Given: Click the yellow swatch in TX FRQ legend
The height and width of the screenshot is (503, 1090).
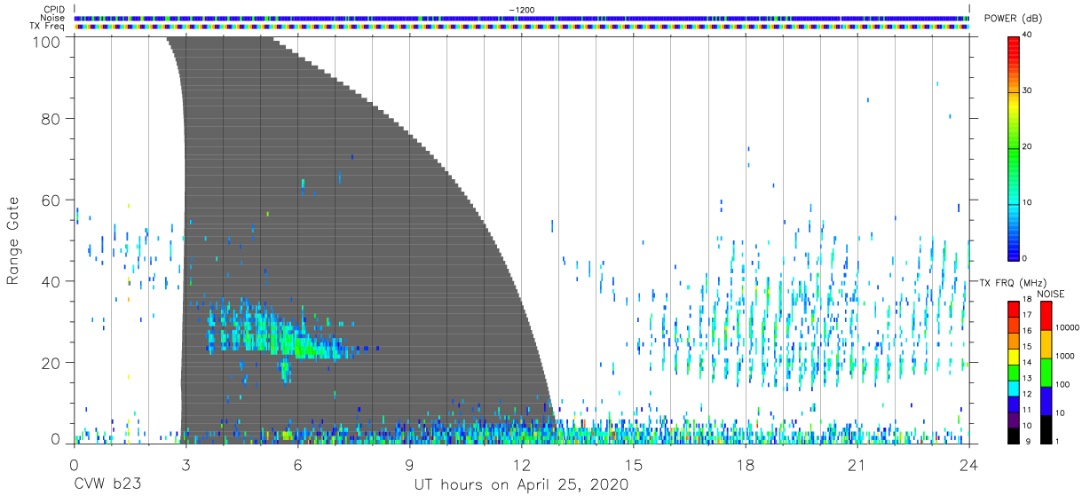Looking at the screenshot, I should pos(1013,355).
